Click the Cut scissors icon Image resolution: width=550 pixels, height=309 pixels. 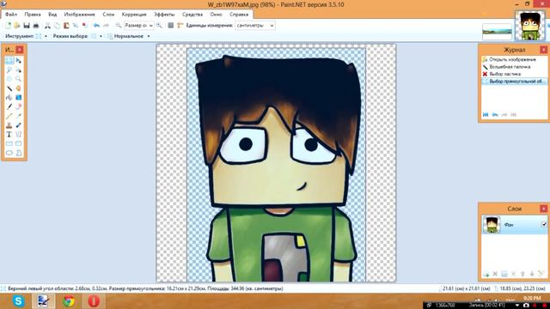[x=47, y=26]
